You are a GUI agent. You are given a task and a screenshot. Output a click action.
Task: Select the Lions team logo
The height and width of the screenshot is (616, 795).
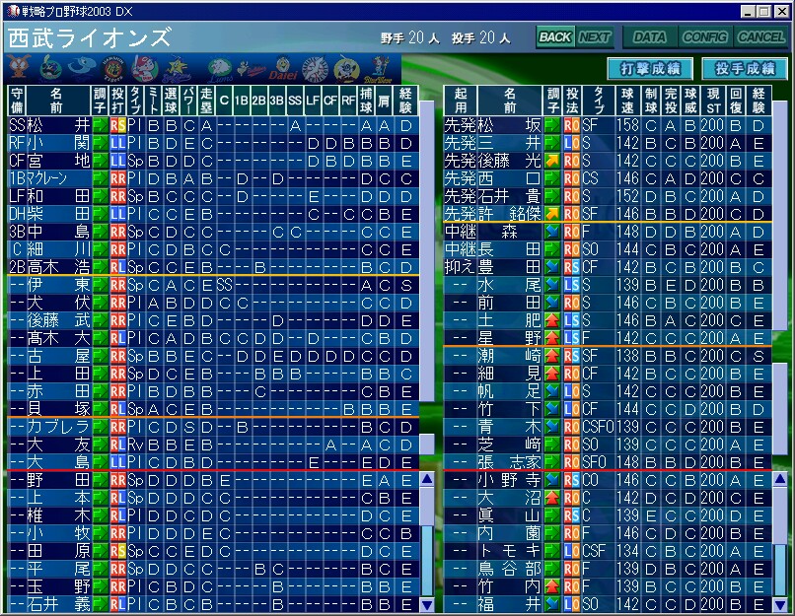(x=219, y=68)
